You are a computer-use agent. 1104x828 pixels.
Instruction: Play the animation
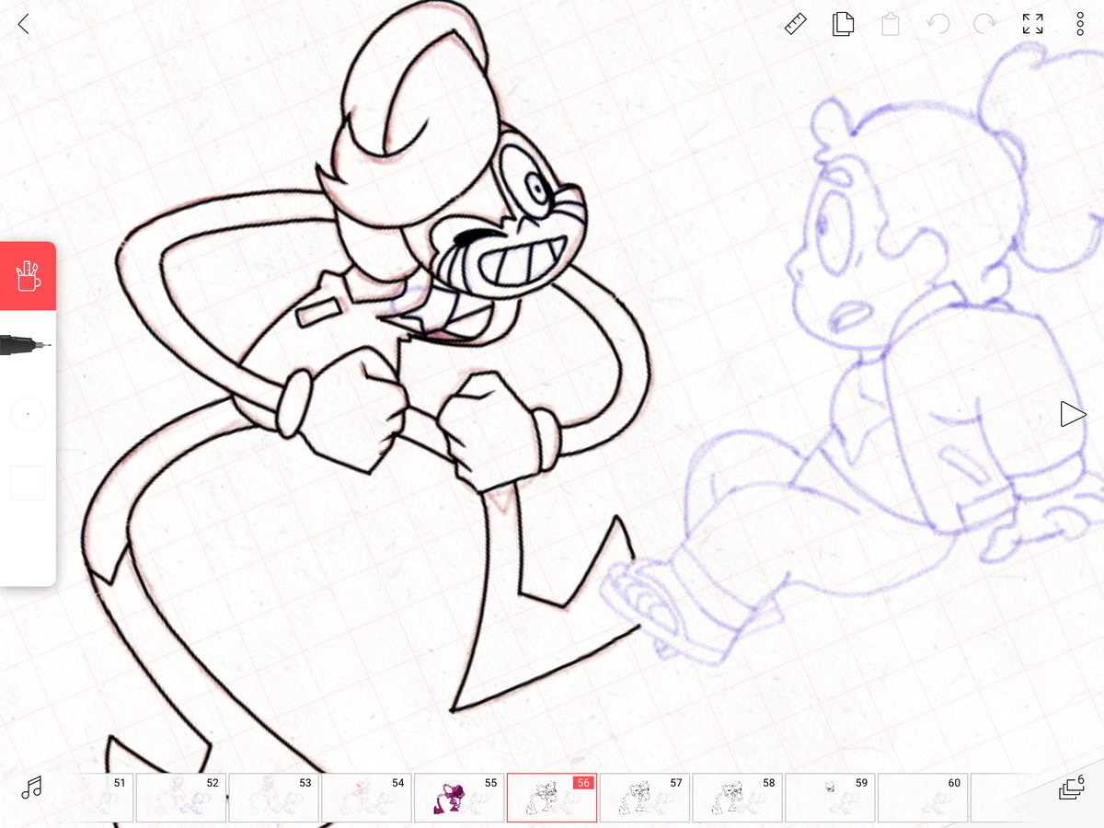click(x=1072, y=414)
